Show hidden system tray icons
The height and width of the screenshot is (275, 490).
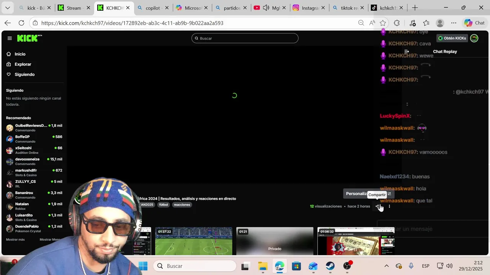386,266
